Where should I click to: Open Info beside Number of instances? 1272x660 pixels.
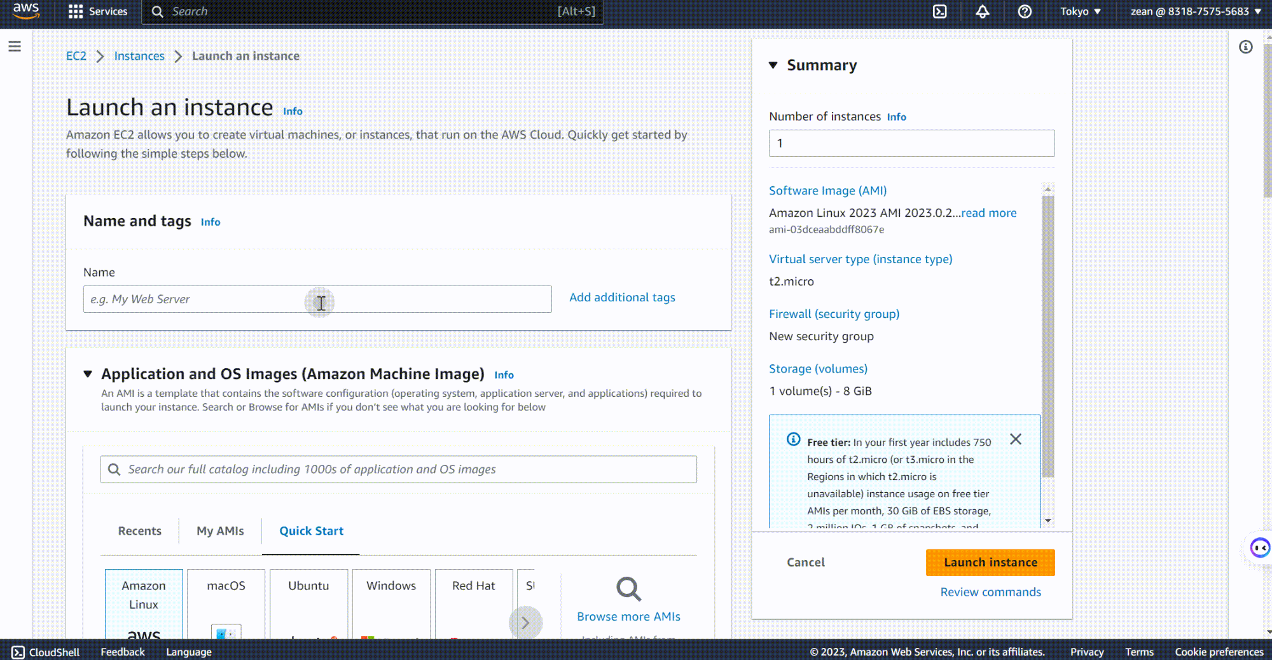[x=896, y=117]
